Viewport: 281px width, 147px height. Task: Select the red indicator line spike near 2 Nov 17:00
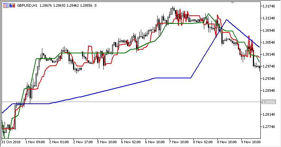click(90, 46)
